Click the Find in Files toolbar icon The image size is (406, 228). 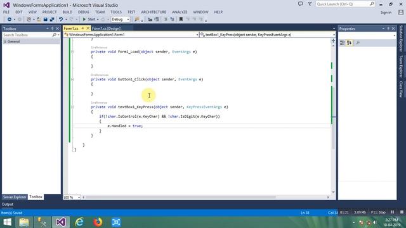point(137,20)
